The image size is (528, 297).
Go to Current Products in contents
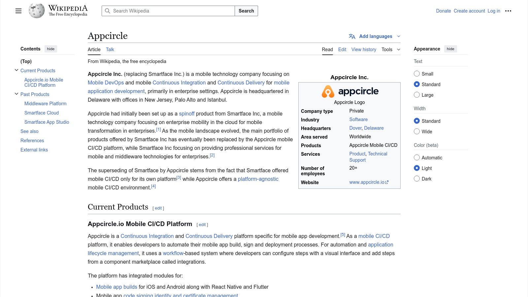(x=38, y=71)
